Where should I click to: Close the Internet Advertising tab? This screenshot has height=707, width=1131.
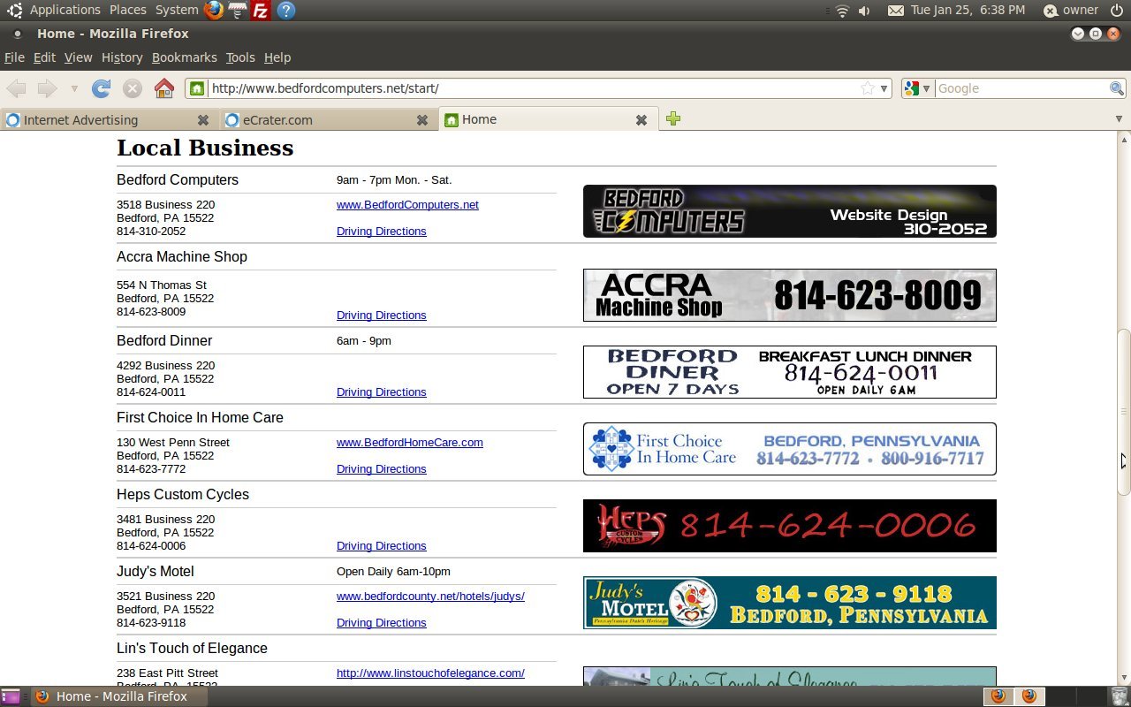point(203,120)
